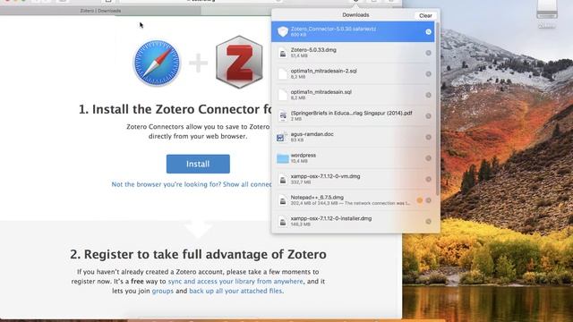This screenshot has height=322, width=573.
Task: Click the blue Install button
Action: (198, 164)
